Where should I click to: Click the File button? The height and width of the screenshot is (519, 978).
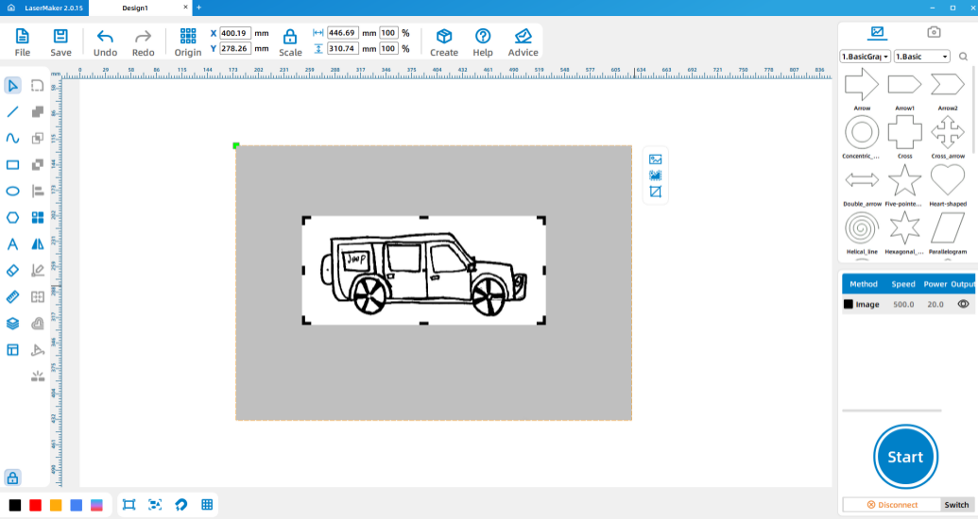tap(23, 42)
